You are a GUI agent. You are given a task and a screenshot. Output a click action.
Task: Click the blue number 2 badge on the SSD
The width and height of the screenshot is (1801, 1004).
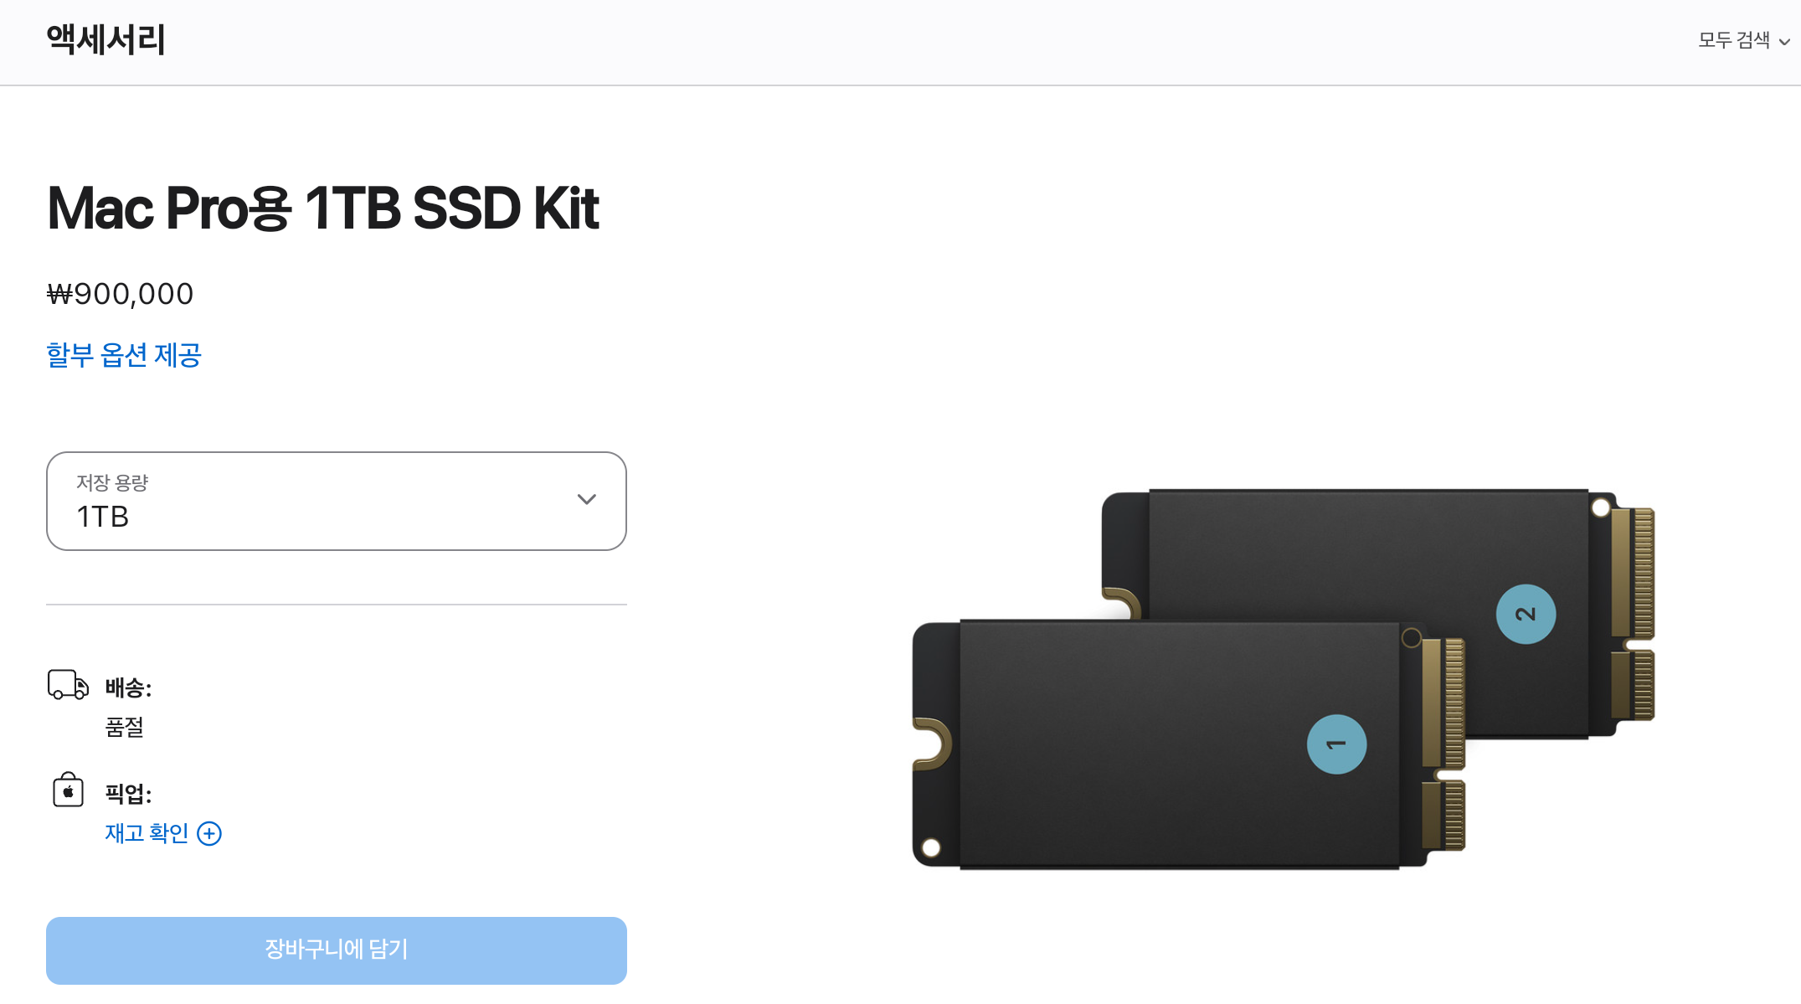(1526, 614)
